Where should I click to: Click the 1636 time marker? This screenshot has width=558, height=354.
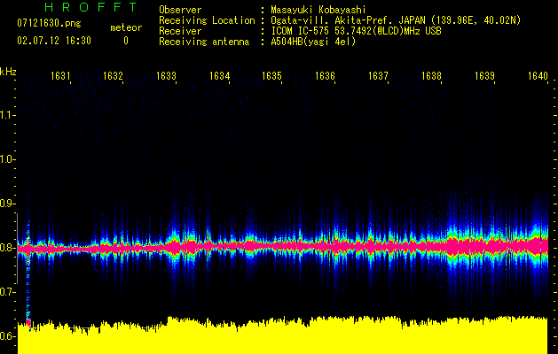click(325, 76)
